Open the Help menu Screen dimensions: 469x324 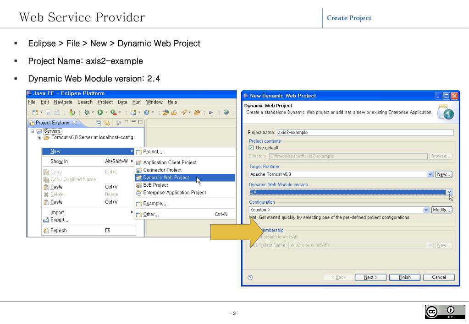tap(172, 102)
